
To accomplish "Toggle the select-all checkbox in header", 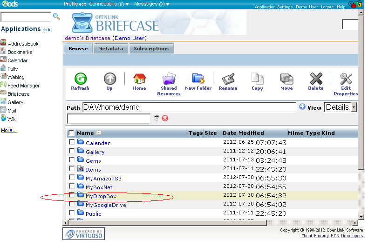I will click(71, 133).
